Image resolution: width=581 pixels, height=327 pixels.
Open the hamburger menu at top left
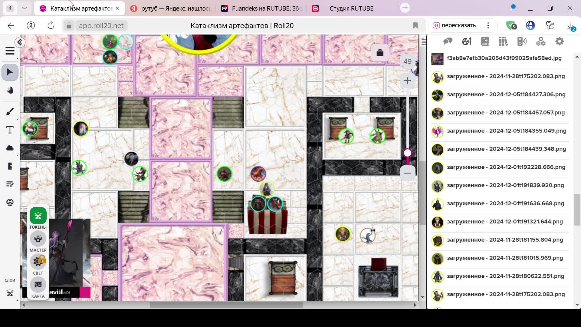click(10, 51)
